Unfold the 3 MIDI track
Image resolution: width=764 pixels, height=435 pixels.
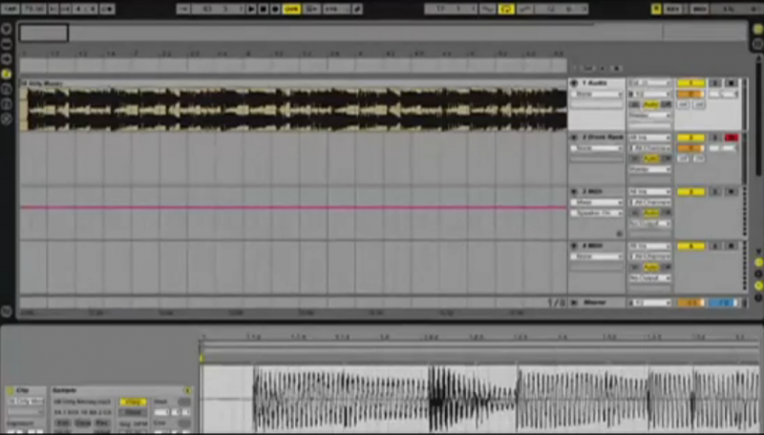point(574,191)
